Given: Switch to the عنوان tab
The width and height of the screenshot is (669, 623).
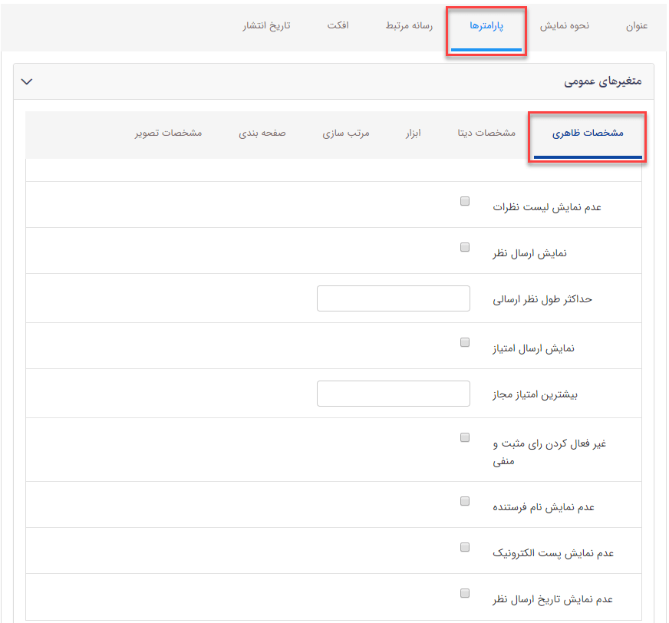Looking at the screenshot, I should [x=638, y=25].
